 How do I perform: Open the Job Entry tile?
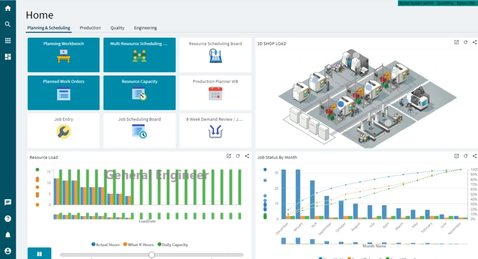click(x=63, y=127)
